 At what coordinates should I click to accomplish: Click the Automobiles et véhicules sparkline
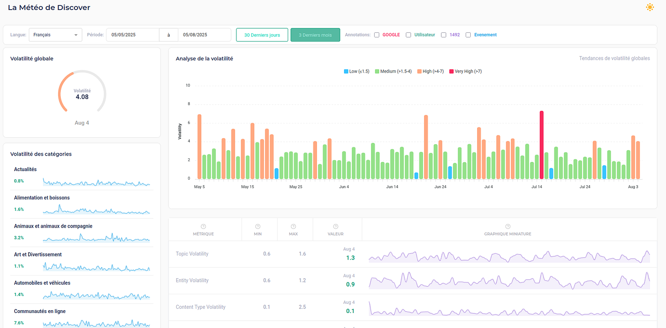(x=97, y=296)
